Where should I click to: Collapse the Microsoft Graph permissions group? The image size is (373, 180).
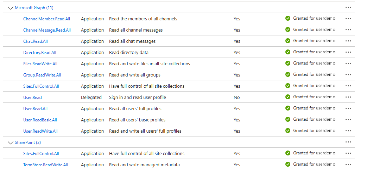[x=10, y=8]
